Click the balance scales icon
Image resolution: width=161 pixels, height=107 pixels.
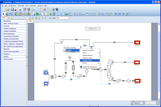click(29, 14)
